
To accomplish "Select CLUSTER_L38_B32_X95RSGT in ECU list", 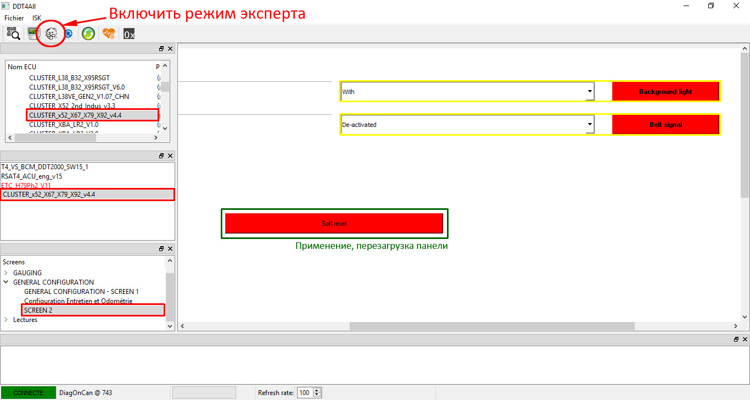I will coord(69,78).
